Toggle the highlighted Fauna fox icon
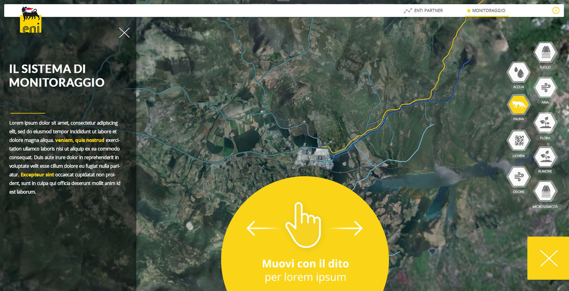 coord(518,105)
